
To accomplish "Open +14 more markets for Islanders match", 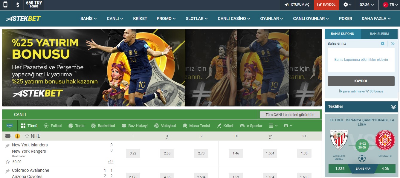I will (x=111, y=162).
